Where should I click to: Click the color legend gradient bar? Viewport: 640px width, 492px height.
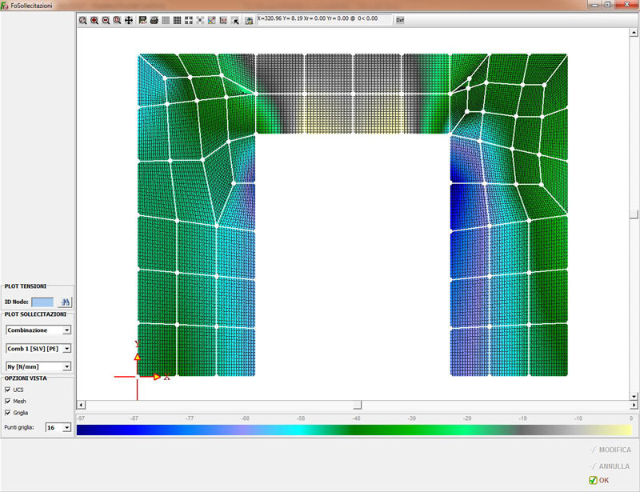pos(354,430)
